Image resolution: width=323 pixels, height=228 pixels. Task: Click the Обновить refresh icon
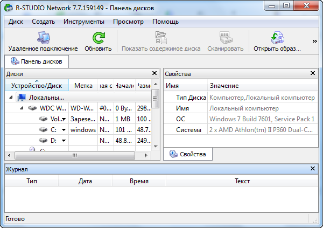(99, 38)
